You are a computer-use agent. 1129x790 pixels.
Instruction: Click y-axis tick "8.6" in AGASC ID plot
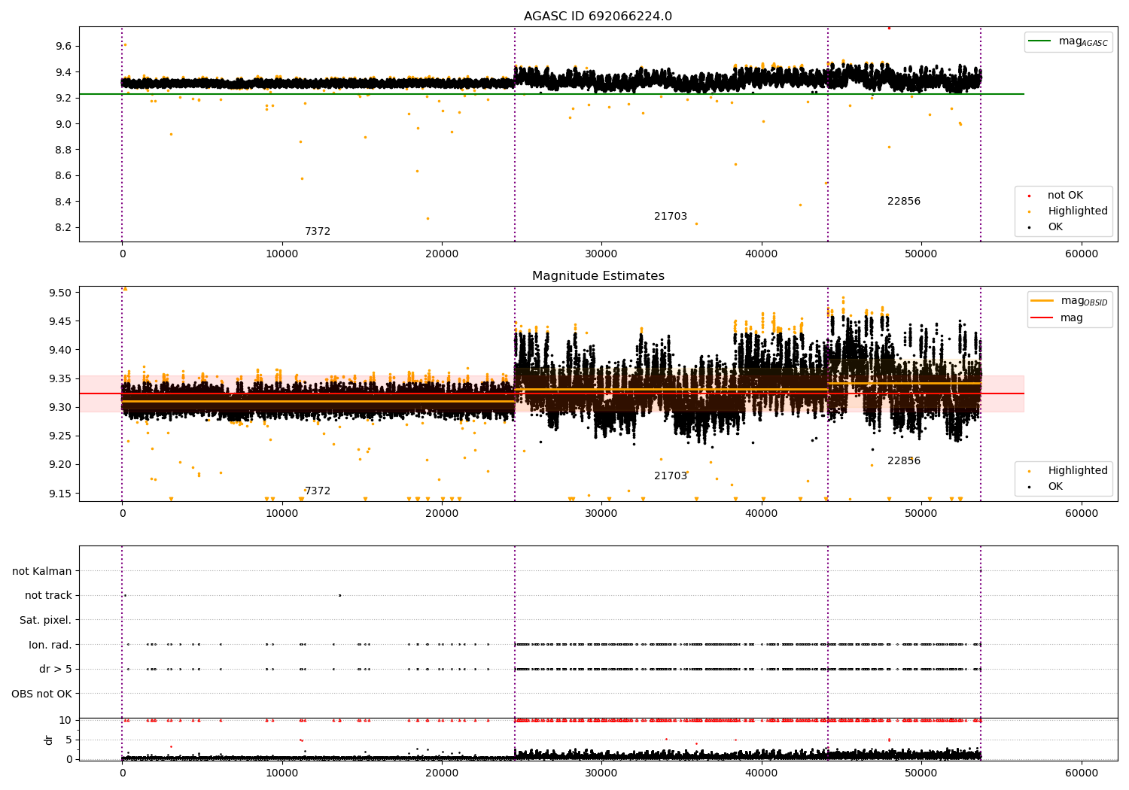pyautogui.click(x=63, y=175)
